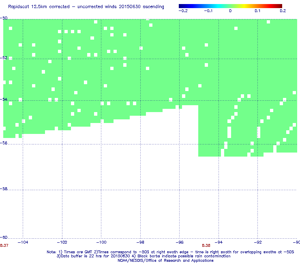Click the -56 latitude axis label

(x=4, y=143)
